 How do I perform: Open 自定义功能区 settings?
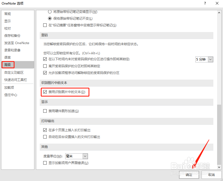(14, 73)
